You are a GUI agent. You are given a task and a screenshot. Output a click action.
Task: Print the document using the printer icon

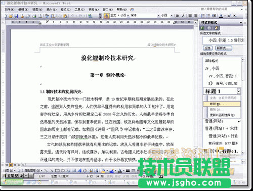34,16
